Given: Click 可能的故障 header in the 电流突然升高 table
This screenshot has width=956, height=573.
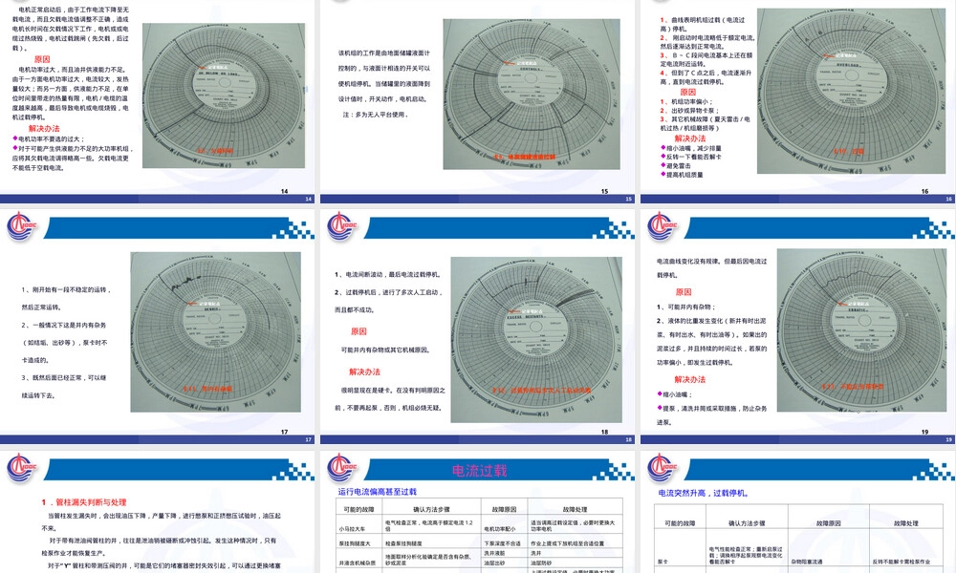Looking at the screenshot, I should [x=679, y=523].
